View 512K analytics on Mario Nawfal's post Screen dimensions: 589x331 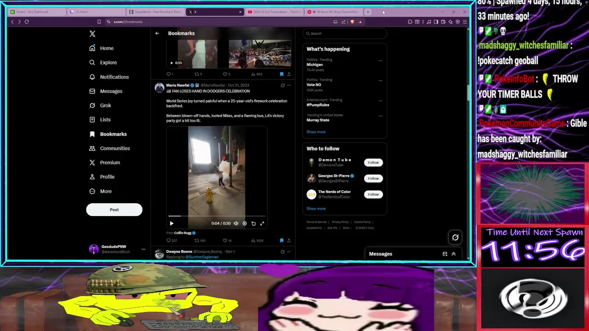(x=257, y=240)
